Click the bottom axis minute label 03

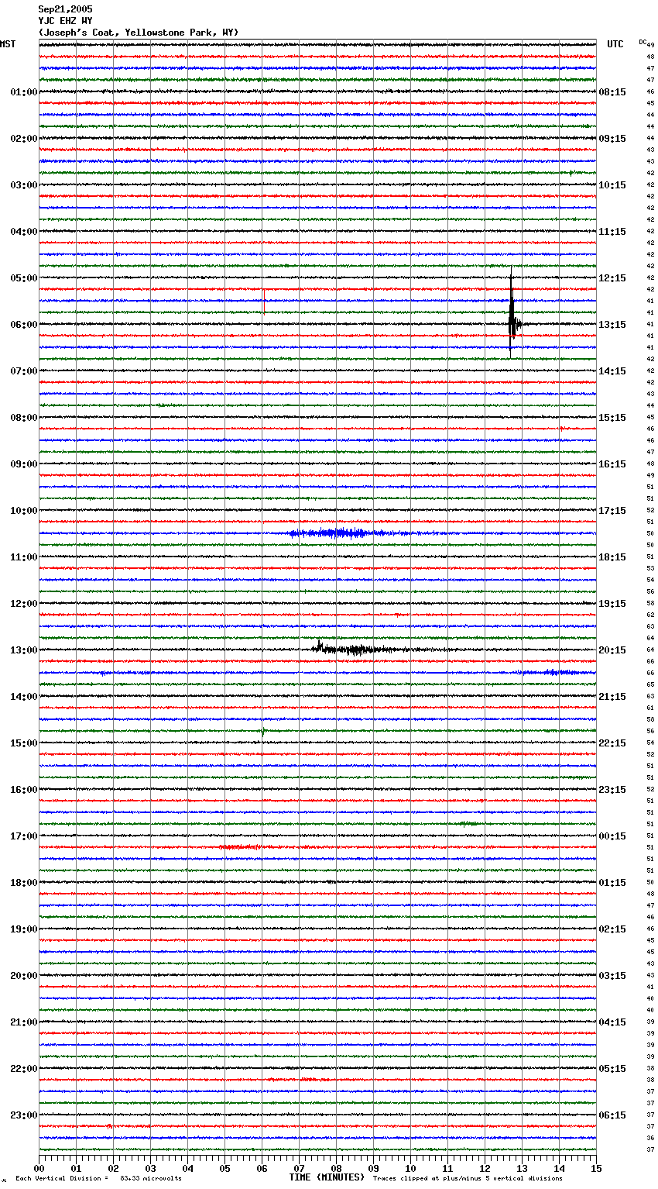[x=150, y=1168]
